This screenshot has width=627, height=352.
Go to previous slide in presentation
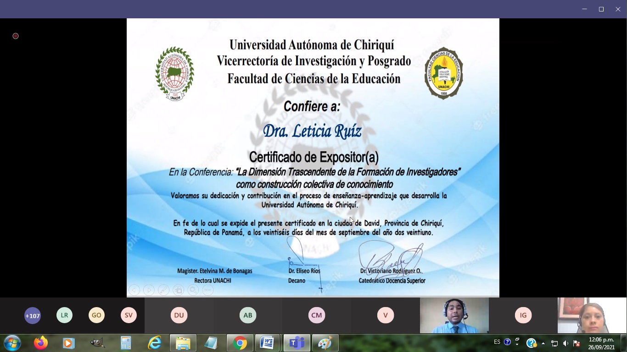point(134,290)
